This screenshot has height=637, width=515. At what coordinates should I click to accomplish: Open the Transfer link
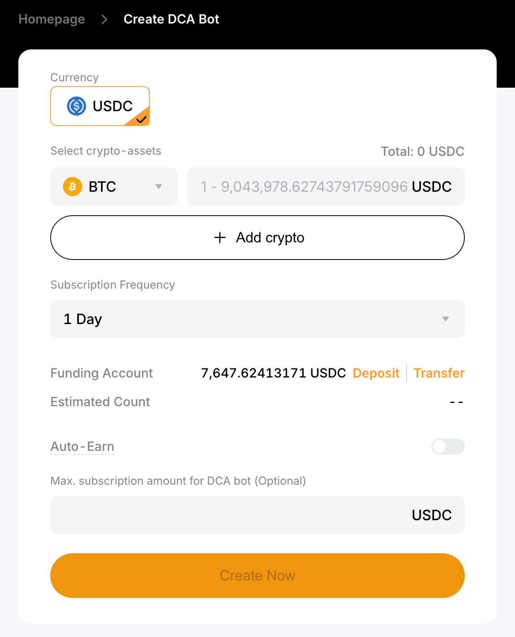tap(439, 373)
